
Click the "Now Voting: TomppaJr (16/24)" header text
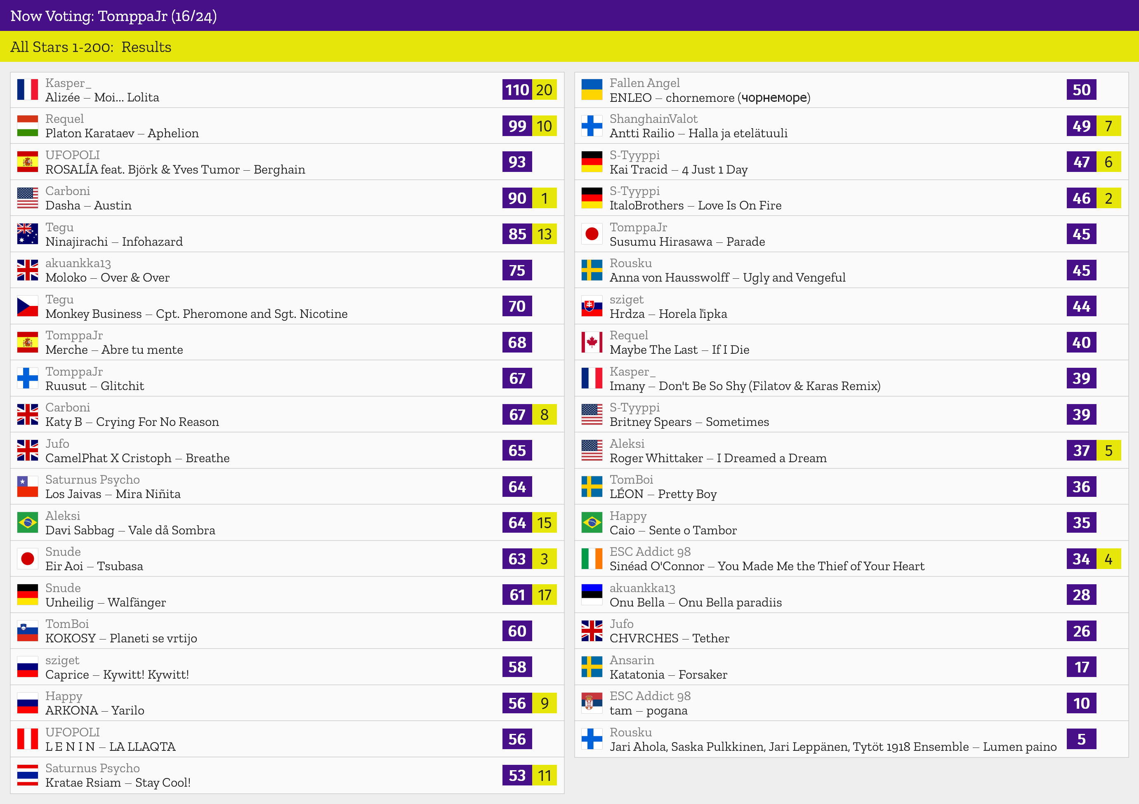coord(113,16)
